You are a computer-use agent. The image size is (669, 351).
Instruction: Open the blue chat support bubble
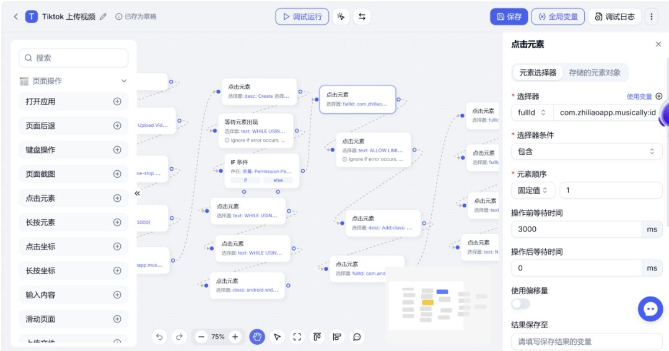pos(650,309)
